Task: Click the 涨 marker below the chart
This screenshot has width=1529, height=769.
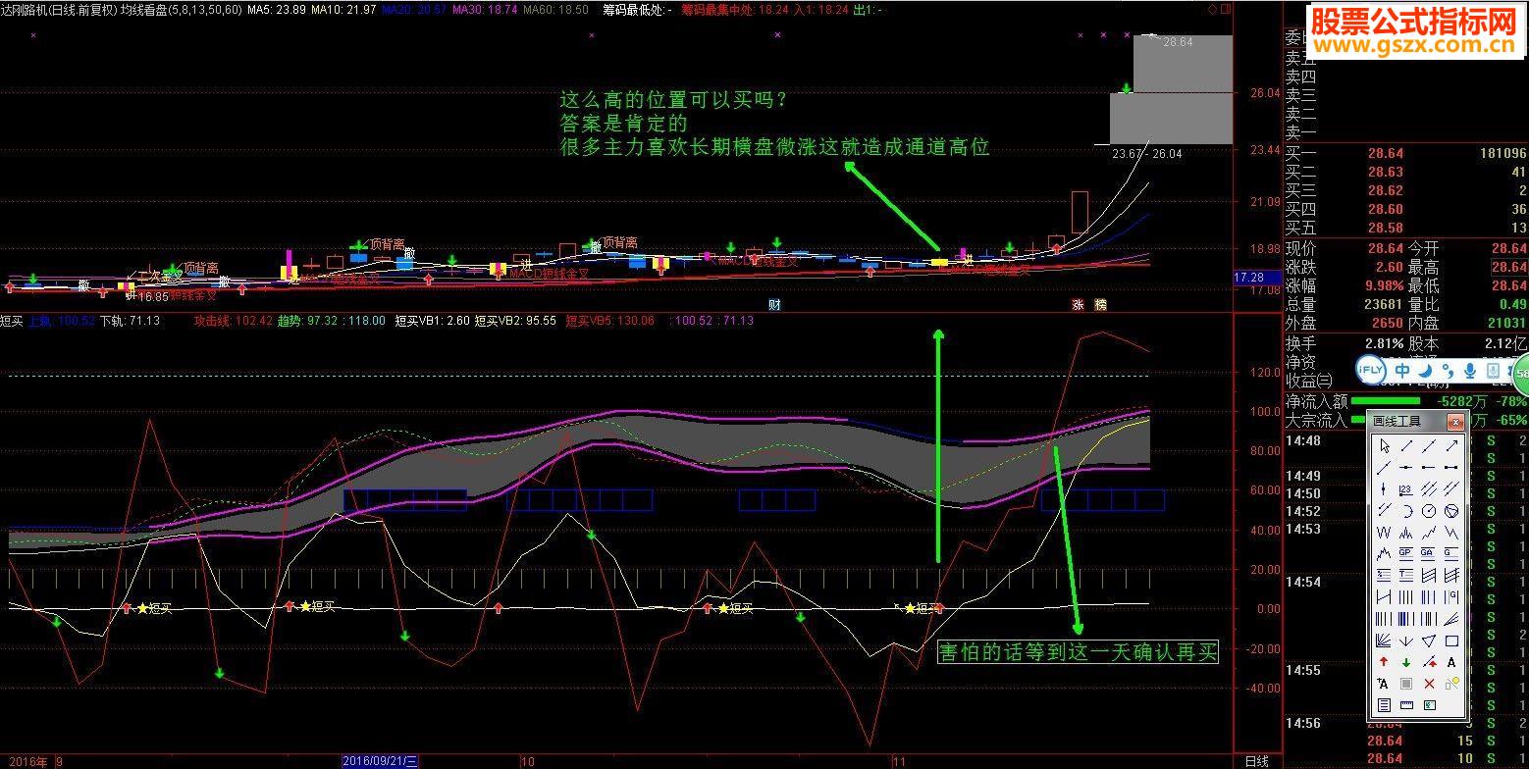Action: click(1078, 305)
